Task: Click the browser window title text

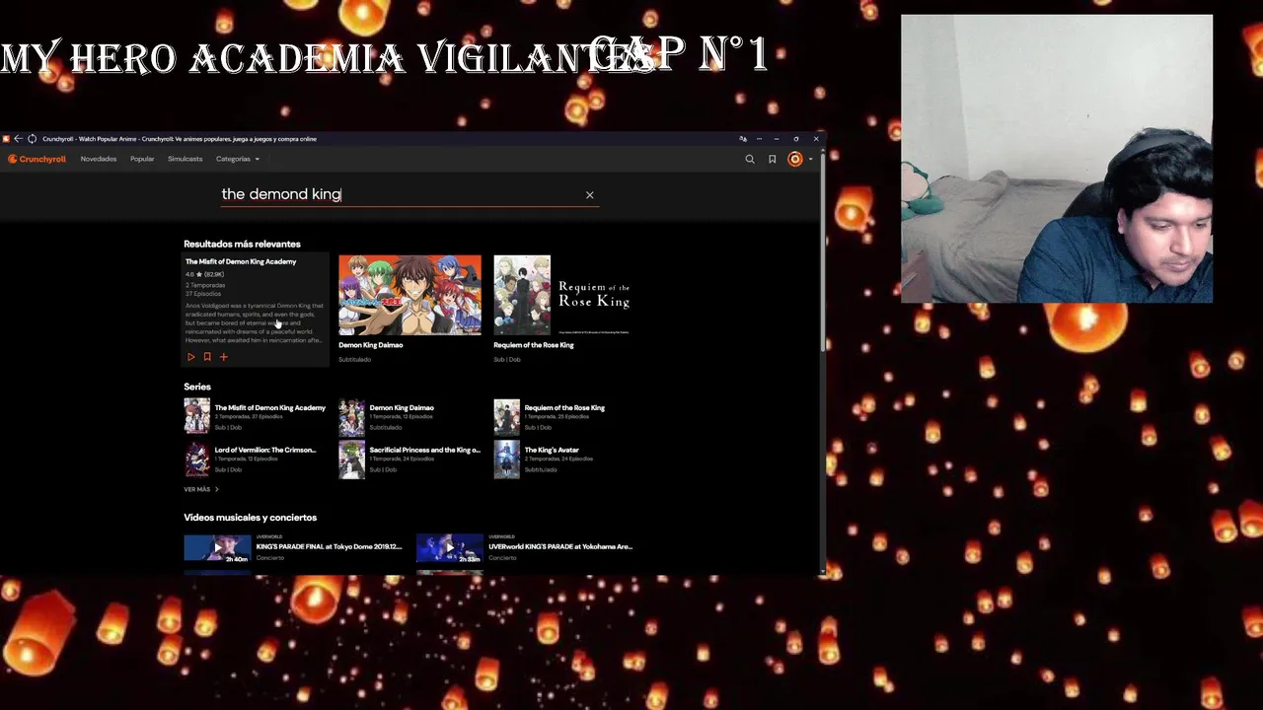Action: point(180,139)
